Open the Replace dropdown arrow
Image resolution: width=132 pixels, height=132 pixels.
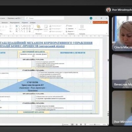coord(76,29)
